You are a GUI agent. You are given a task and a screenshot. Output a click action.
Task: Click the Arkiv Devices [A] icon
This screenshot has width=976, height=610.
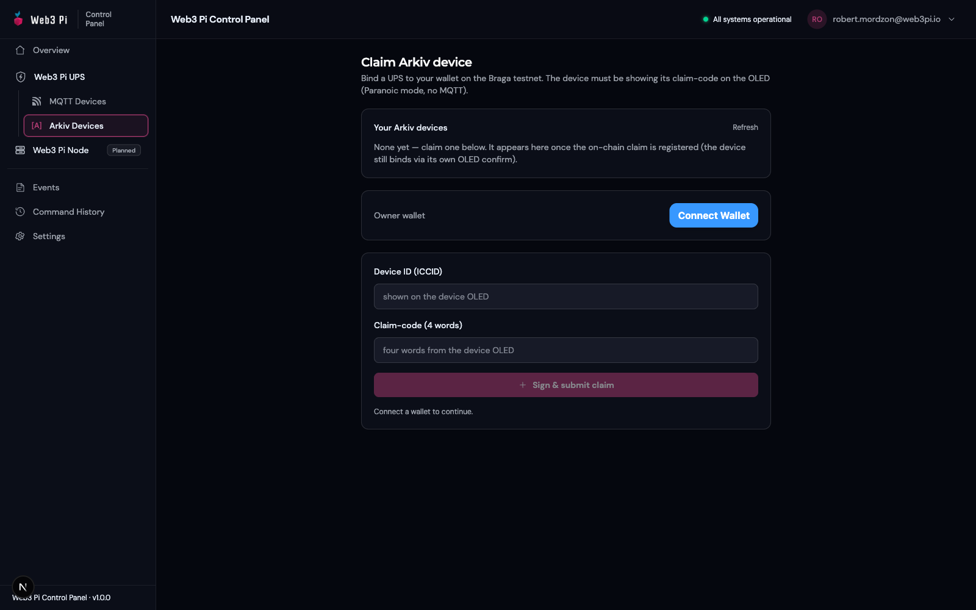[x=37, y=126]
